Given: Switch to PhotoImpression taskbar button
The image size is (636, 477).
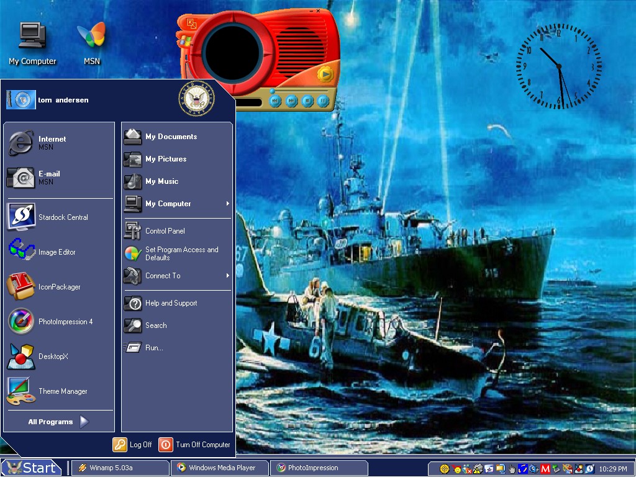Looking at the screenshot, I should point(319,468).
